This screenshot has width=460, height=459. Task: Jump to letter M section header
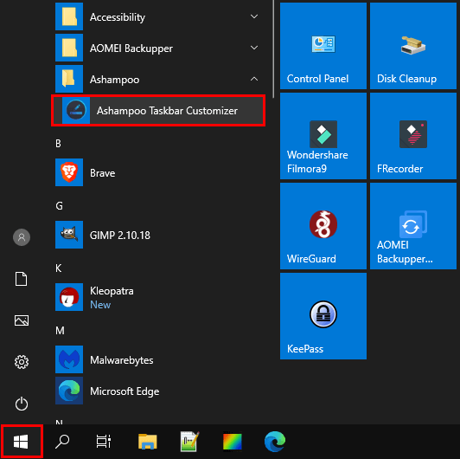tap(60, 331)
